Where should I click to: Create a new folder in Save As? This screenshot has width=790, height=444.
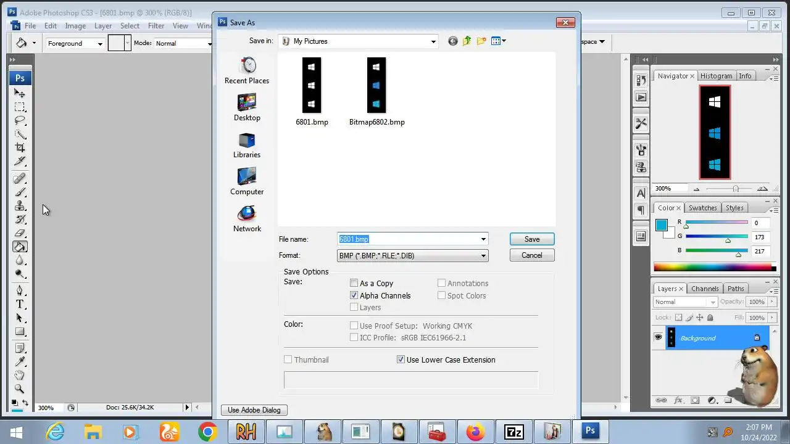pyautogui.click(x=481, y=41)
